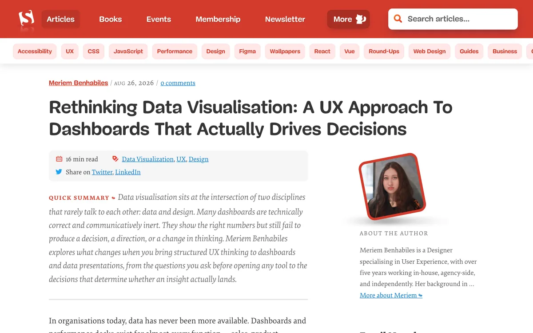Share the article on Twitter
Viewport: 533px width, 333px height.
pyautogui.click(x=102, y=172)
